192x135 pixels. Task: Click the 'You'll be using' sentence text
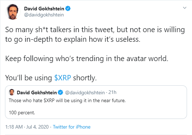51,78
